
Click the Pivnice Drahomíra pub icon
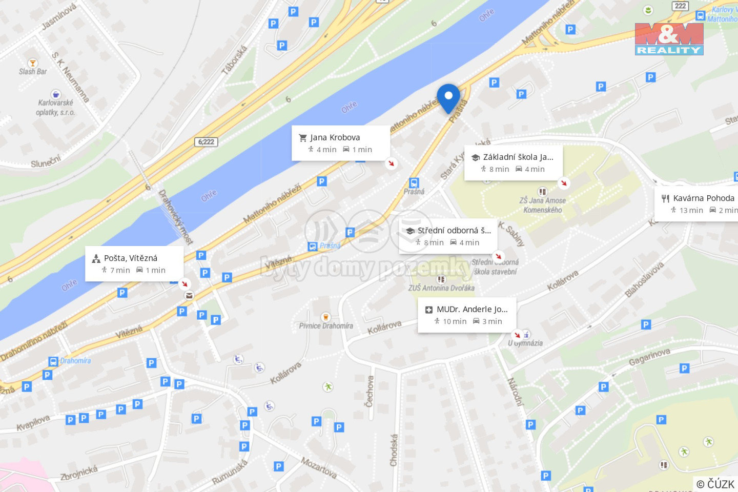coord(324,317)
